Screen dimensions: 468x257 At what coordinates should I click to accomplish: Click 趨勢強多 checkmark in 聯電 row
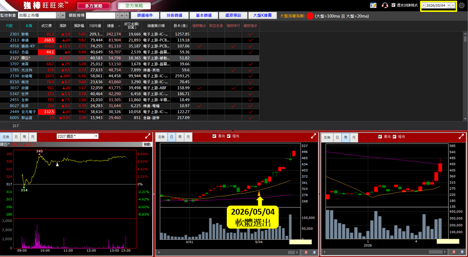pyautogui.click(x=251, y=34)
